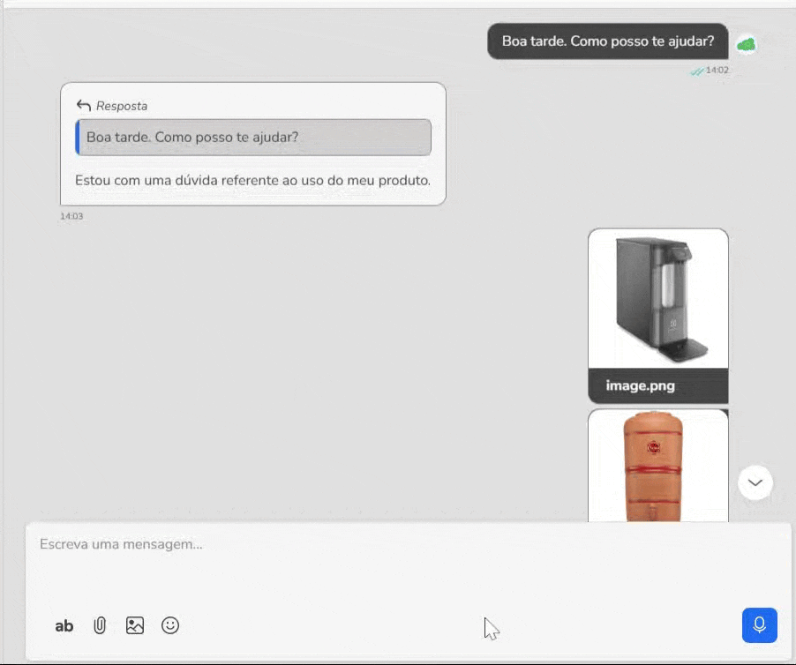The image size is (796, 665).
Task: Click the scroll-to-bottom chevron button
Action: point(755,482)
